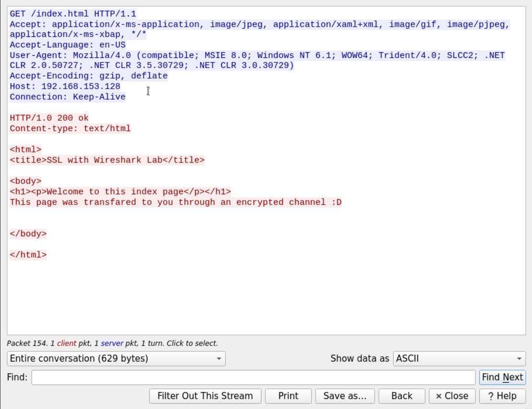Select the GET /index.html request line
Screen dimensions: 532x409
pyautogui.click(x=73, y=14)
